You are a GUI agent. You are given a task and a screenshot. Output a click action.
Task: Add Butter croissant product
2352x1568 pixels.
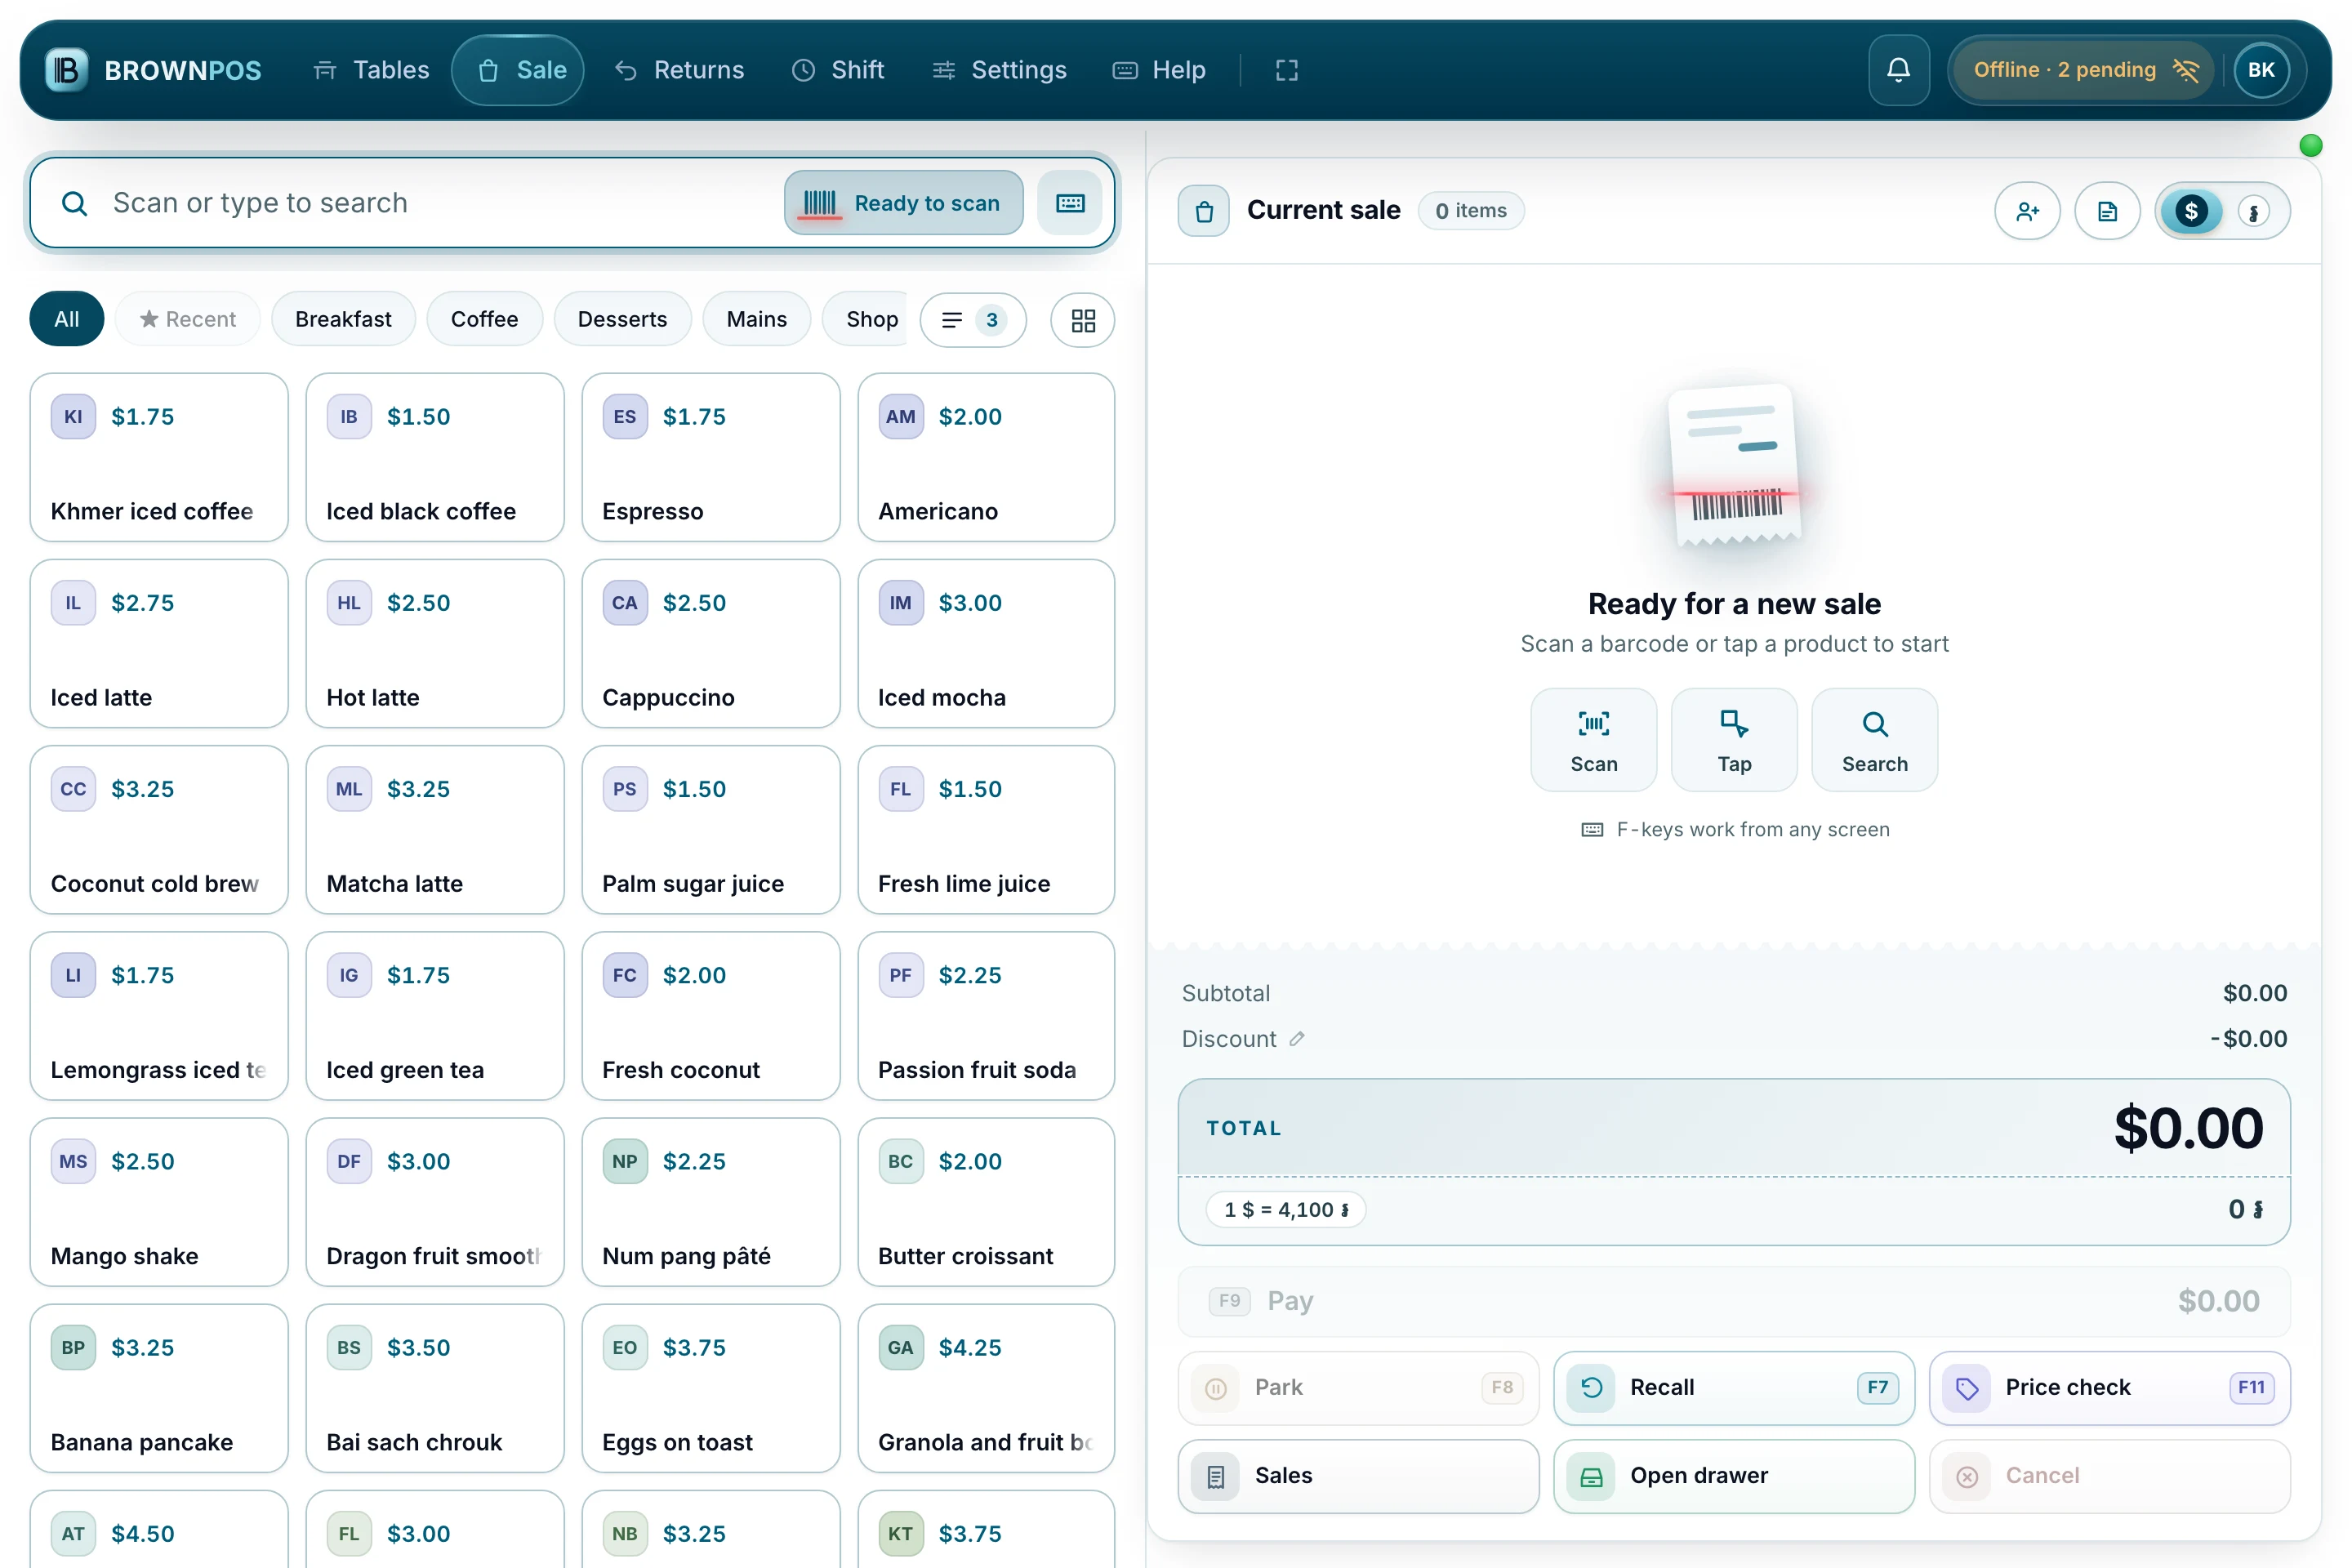pyautogui.click(x=986, y=1202)
